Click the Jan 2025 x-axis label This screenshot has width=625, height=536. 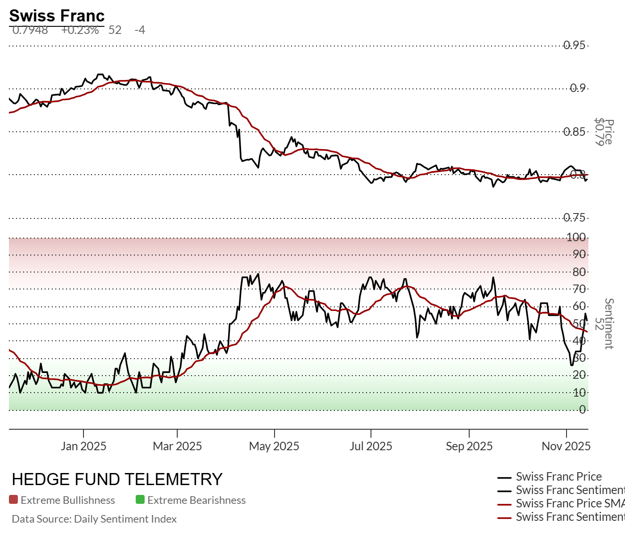(x=83, y=446)
